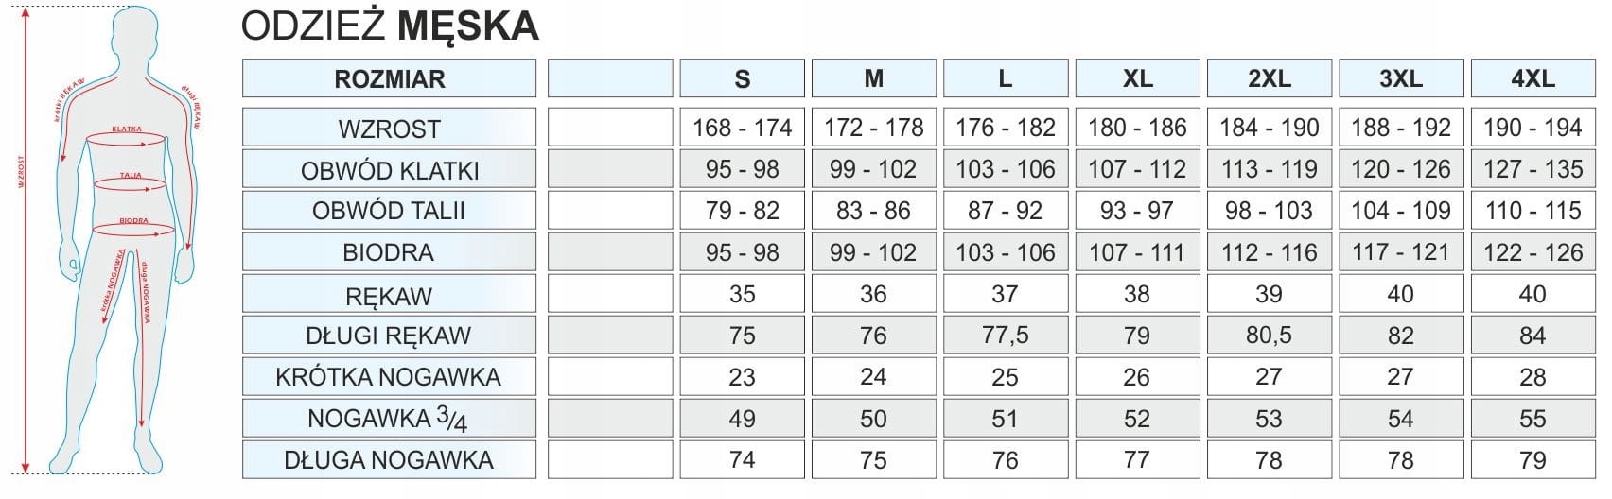This screenshot has width=1612, height=499.
Task: Click the ODZIEŻ MĘSKA title
Action: tap(390, 26)
